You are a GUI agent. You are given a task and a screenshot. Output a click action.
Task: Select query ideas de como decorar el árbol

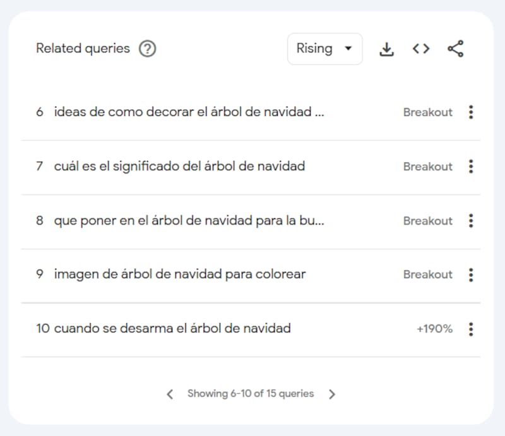[189, 112]
